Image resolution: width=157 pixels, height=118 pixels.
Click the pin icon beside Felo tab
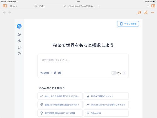tap(35, 6)
